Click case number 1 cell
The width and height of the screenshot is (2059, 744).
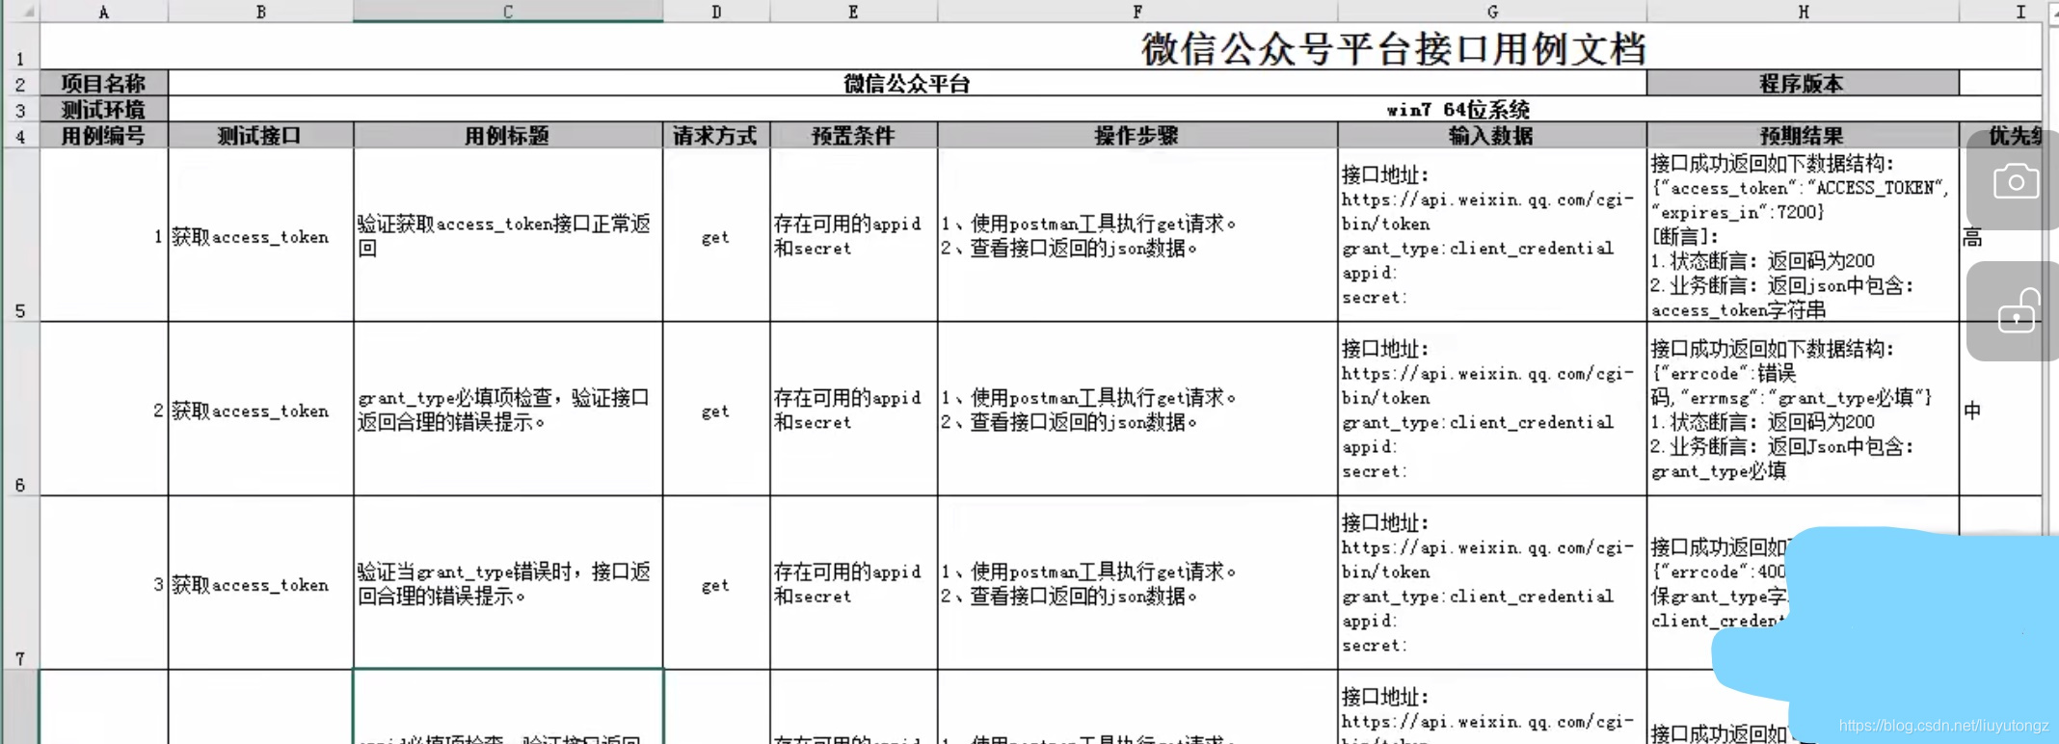click(104, 235)
